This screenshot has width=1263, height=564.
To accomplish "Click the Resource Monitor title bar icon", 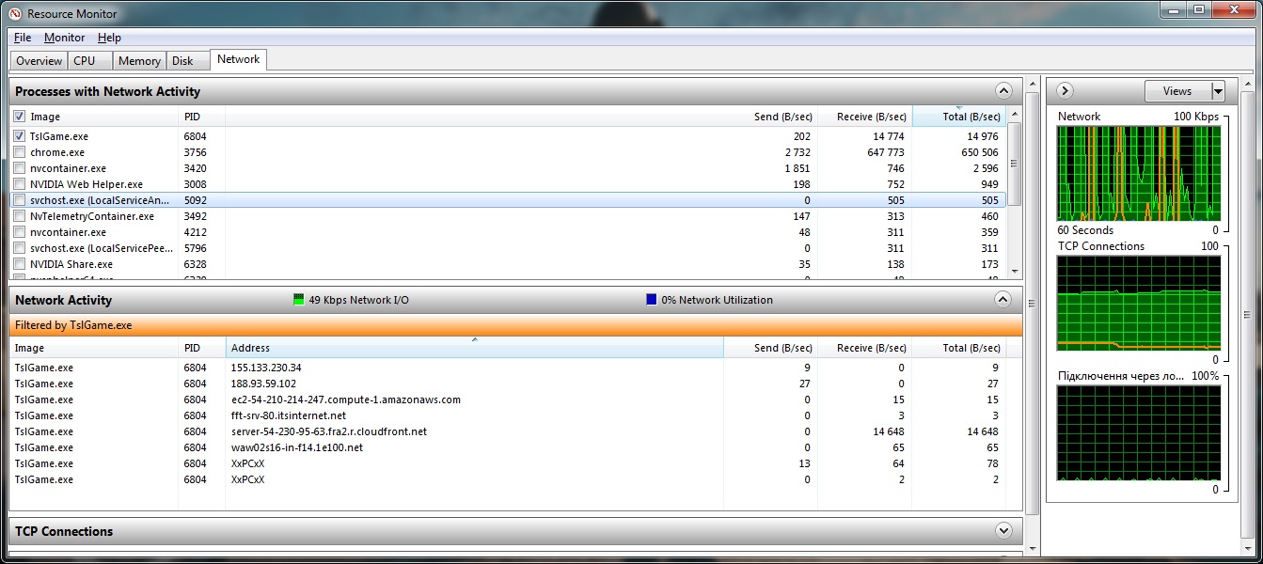I will click(x=15, y=14).
